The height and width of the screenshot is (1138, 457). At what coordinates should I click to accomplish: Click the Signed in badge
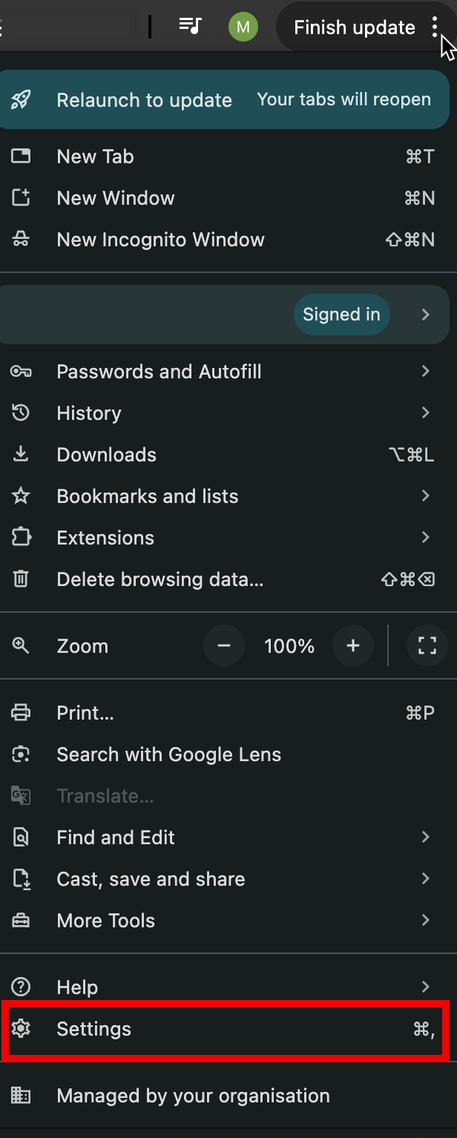point(341,315)
